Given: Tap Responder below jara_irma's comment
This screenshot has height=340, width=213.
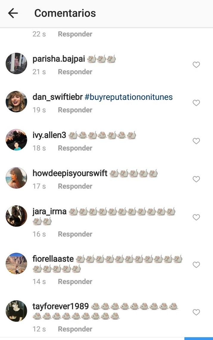Looking at the screenshot, I should tap(75, 234).
